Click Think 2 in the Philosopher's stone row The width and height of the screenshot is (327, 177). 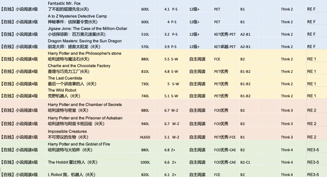click(x=287, y=59)
